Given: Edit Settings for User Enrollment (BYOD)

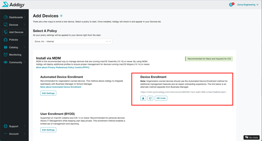Looking at the screenshot, I should [x=48, y=130].
